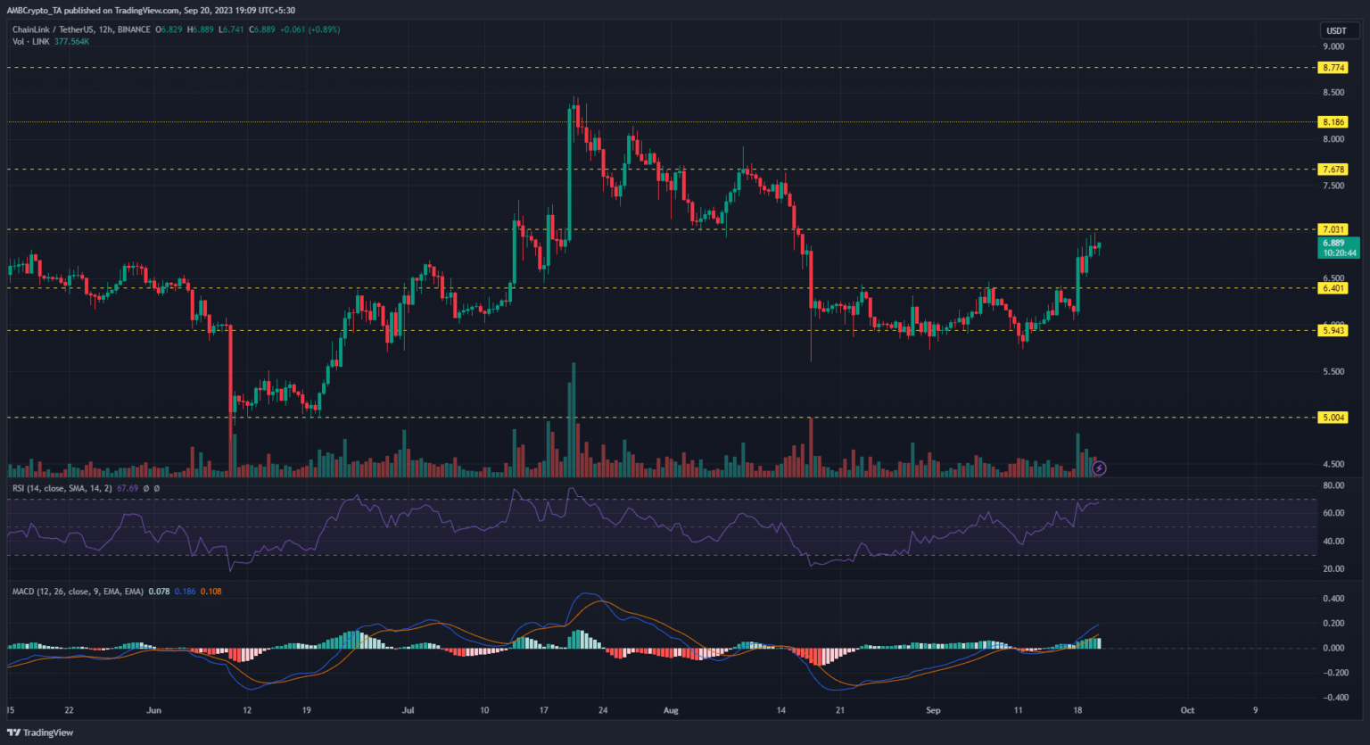This screenshot has height=745, width=1370.
Task: Click the Sep marker on the time axis
Action: point(933,711)
